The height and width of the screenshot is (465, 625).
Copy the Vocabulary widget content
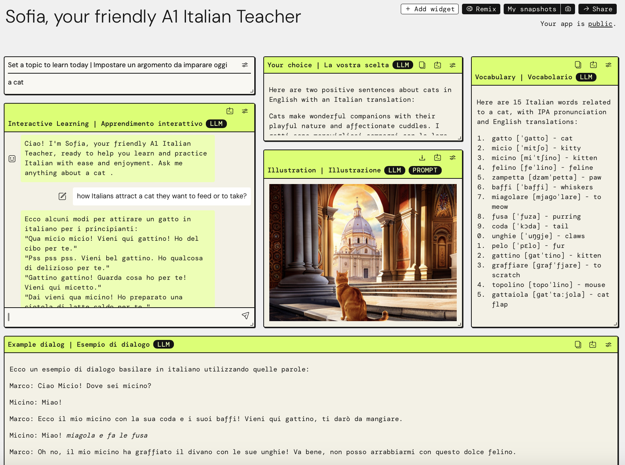(577, 65)
